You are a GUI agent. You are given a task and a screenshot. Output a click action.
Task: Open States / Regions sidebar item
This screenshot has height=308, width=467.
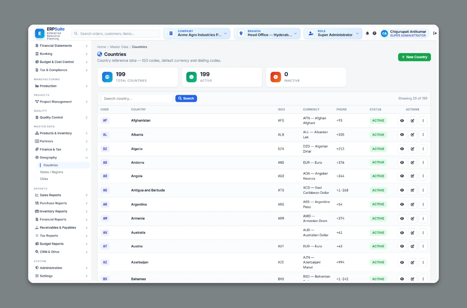[52, 172]
